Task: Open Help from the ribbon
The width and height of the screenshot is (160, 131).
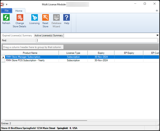Action: click(66, 19)
